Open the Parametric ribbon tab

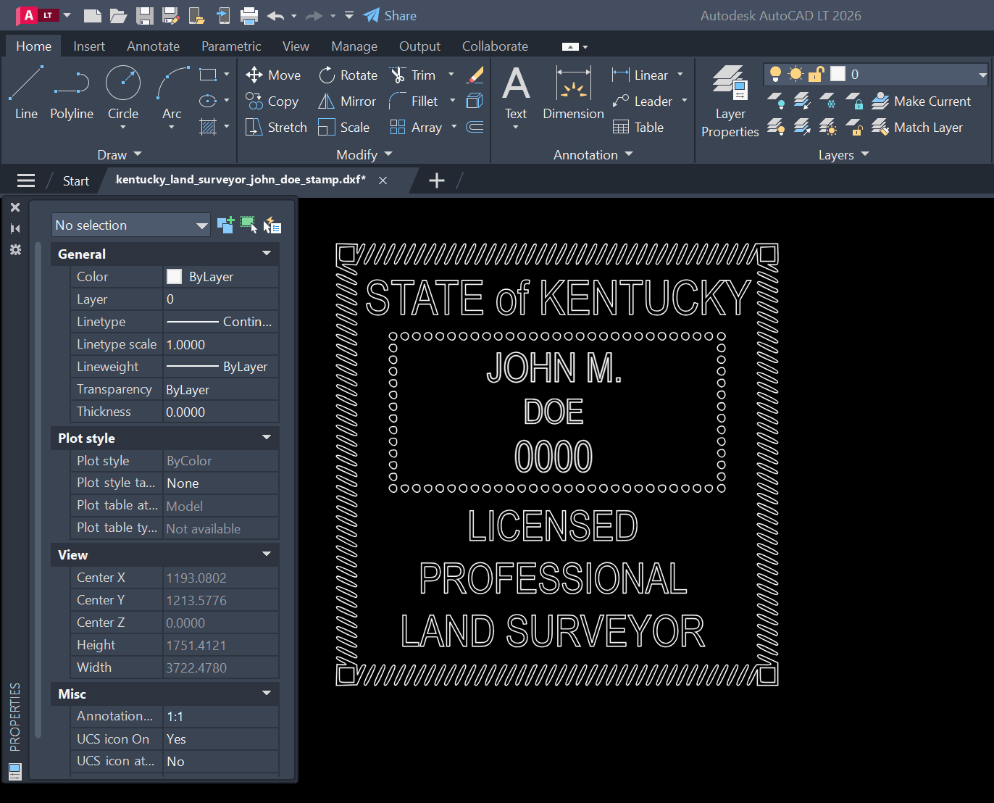pos(231,46)
